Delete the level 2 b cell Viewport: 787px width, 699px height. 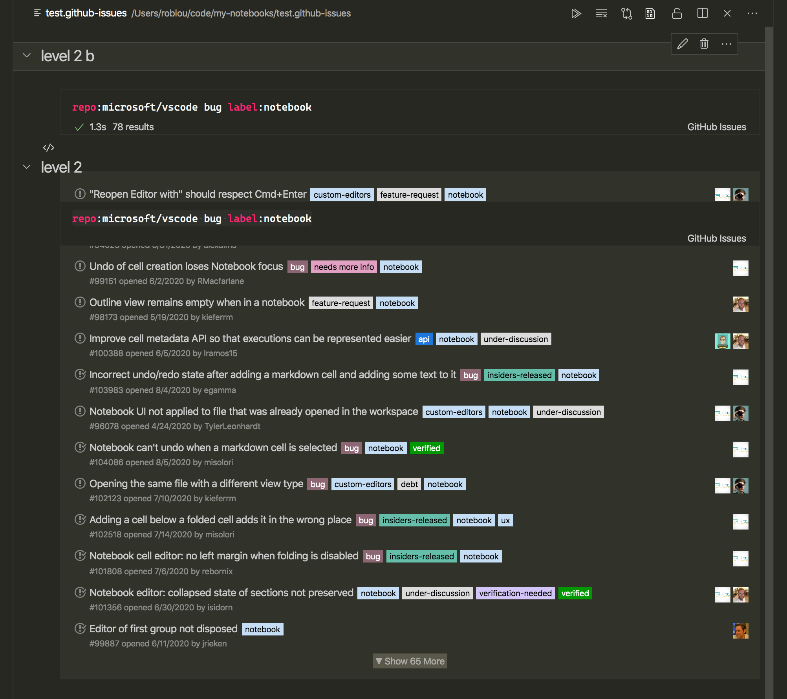pyautogui.click(x=704, y=44)
